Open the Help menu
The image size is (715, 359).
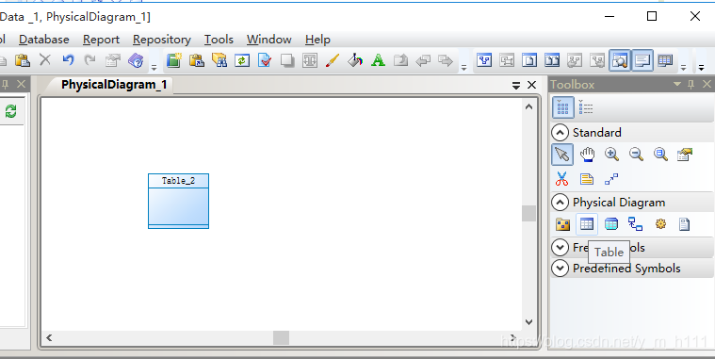[317, 40]
